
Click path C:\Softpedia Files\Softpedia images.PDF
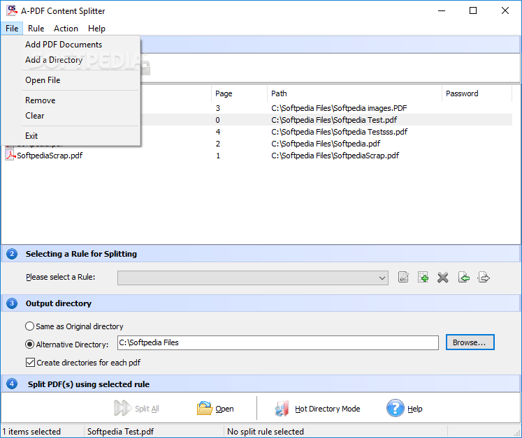[339, 108]
